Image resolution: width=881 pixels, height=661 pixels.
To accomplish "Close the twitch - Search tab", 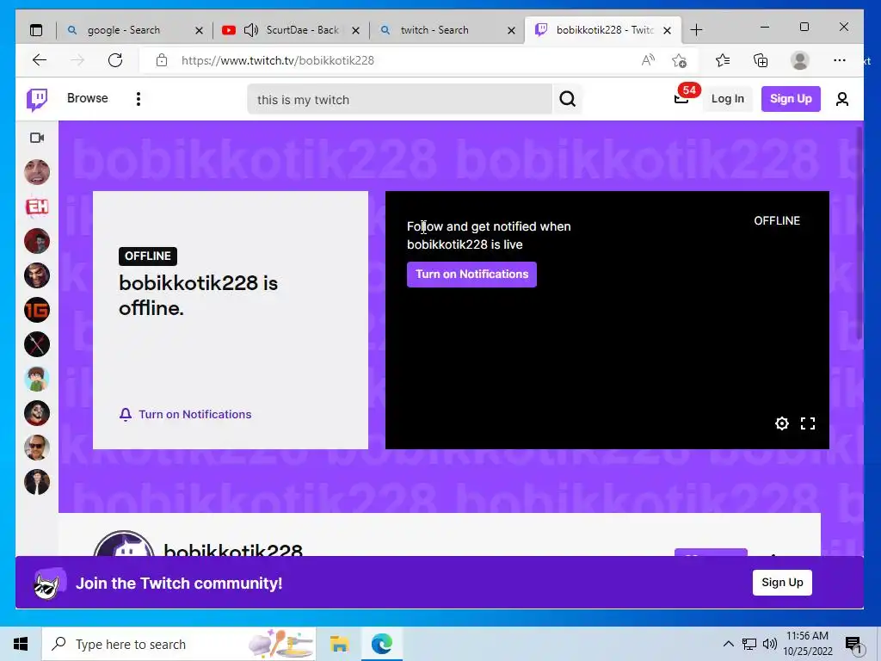I will [511, 30].
